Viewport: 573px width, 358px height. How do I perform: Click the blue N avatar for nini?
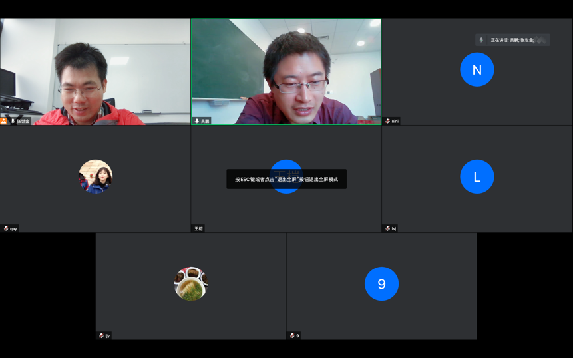pos(477,70)
